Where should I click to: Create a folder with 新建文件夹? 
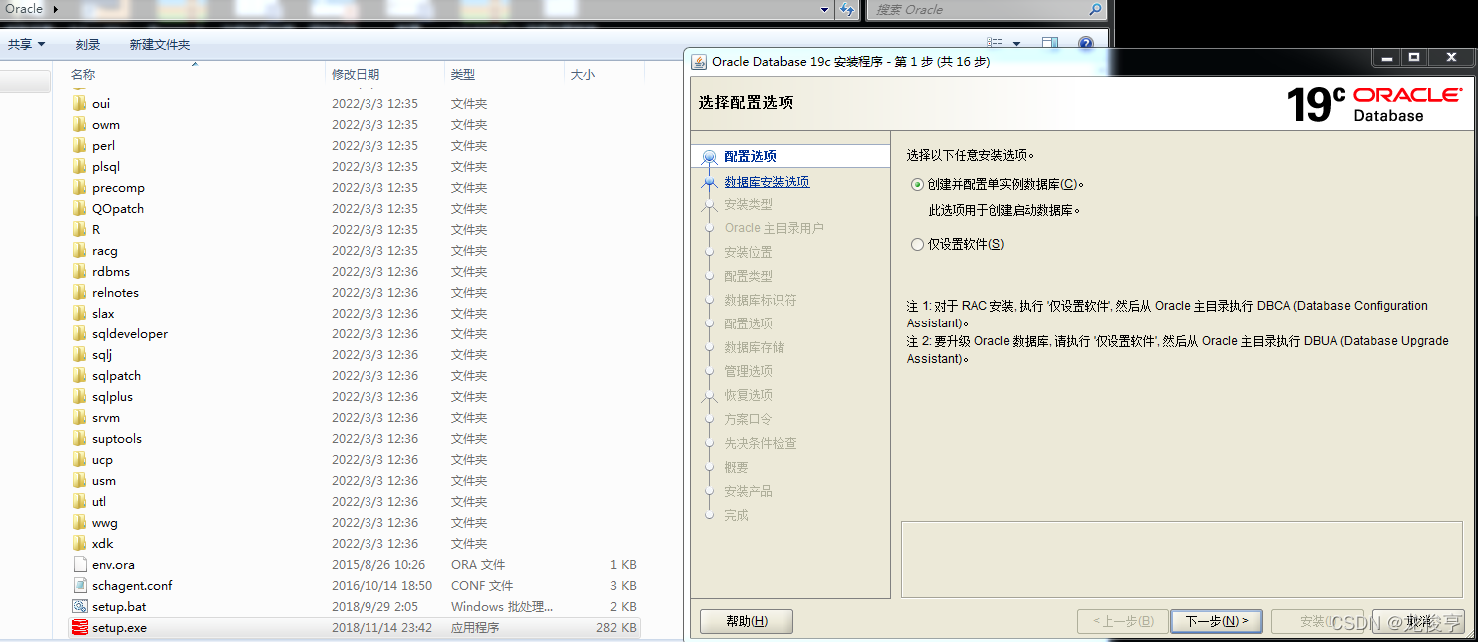[x=160, y=44]
